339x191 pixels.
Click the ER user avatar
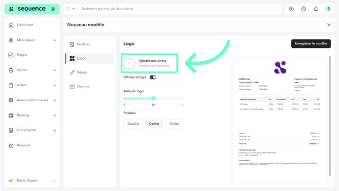11,181
